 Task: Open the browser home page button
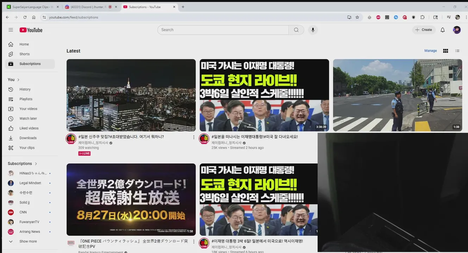[x=33, y=17]
